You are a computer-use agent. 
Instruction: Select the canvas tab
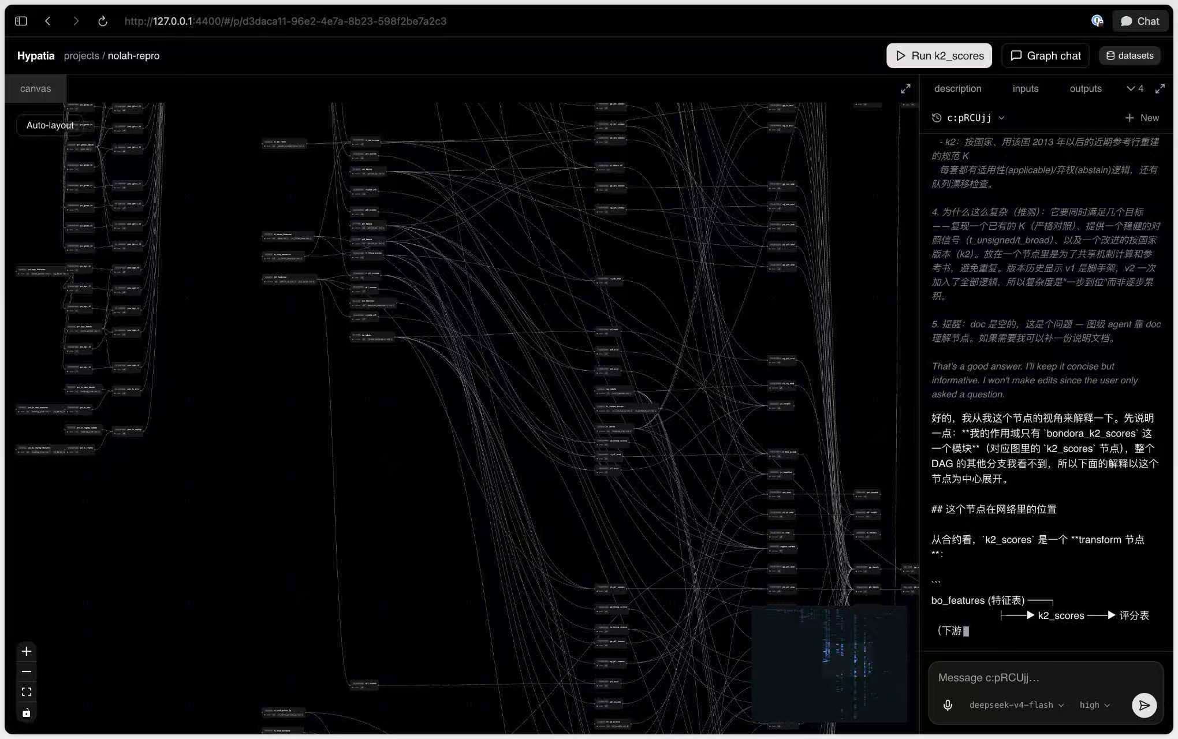35,88
